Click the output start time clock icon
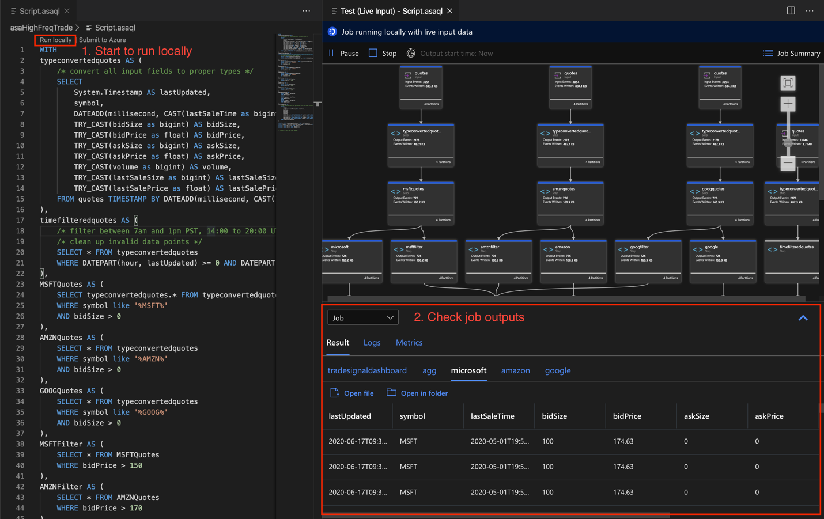 411,53
